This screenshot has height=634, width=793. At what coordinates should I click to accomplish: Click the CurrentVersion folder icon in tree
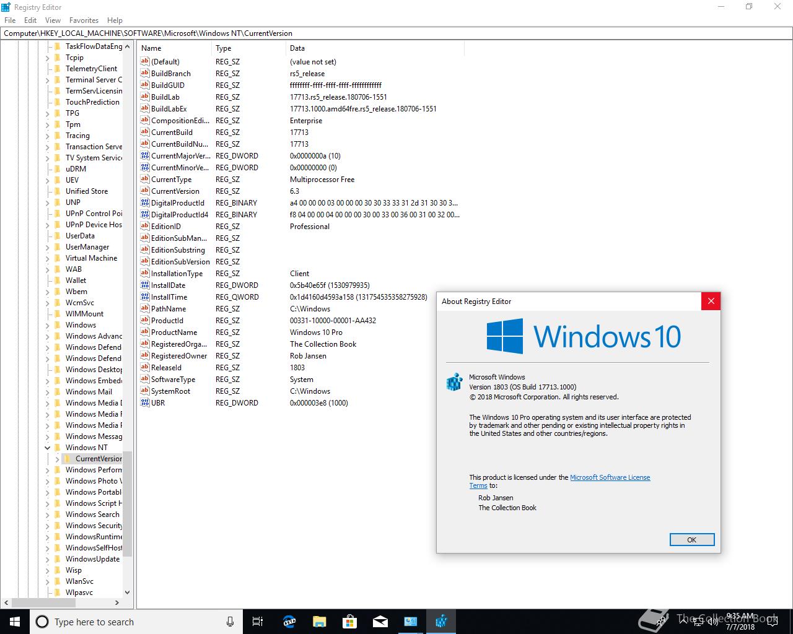[68, 459]
